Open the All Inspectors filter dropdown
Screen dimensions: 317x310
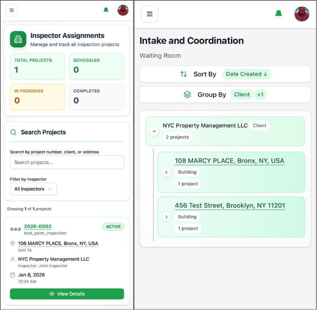click(33, 189)
